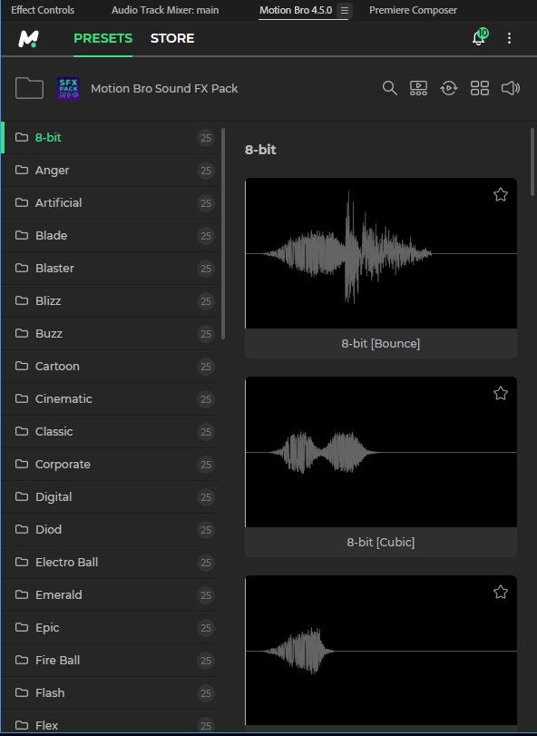This screenshot has height=736, width=537.
Task: Select the 8-bit category folder
Action: [x=111, y=138]
